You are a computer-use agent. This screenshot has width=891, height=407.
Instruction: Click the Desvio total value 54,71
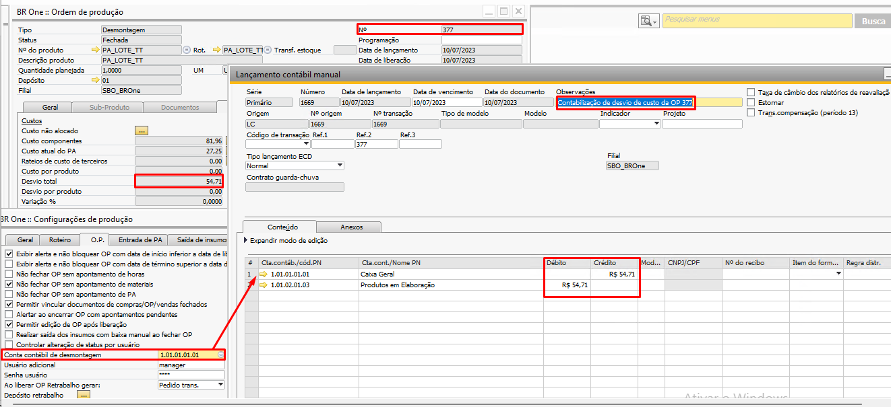pyautogui.click(x=179, y=182)
